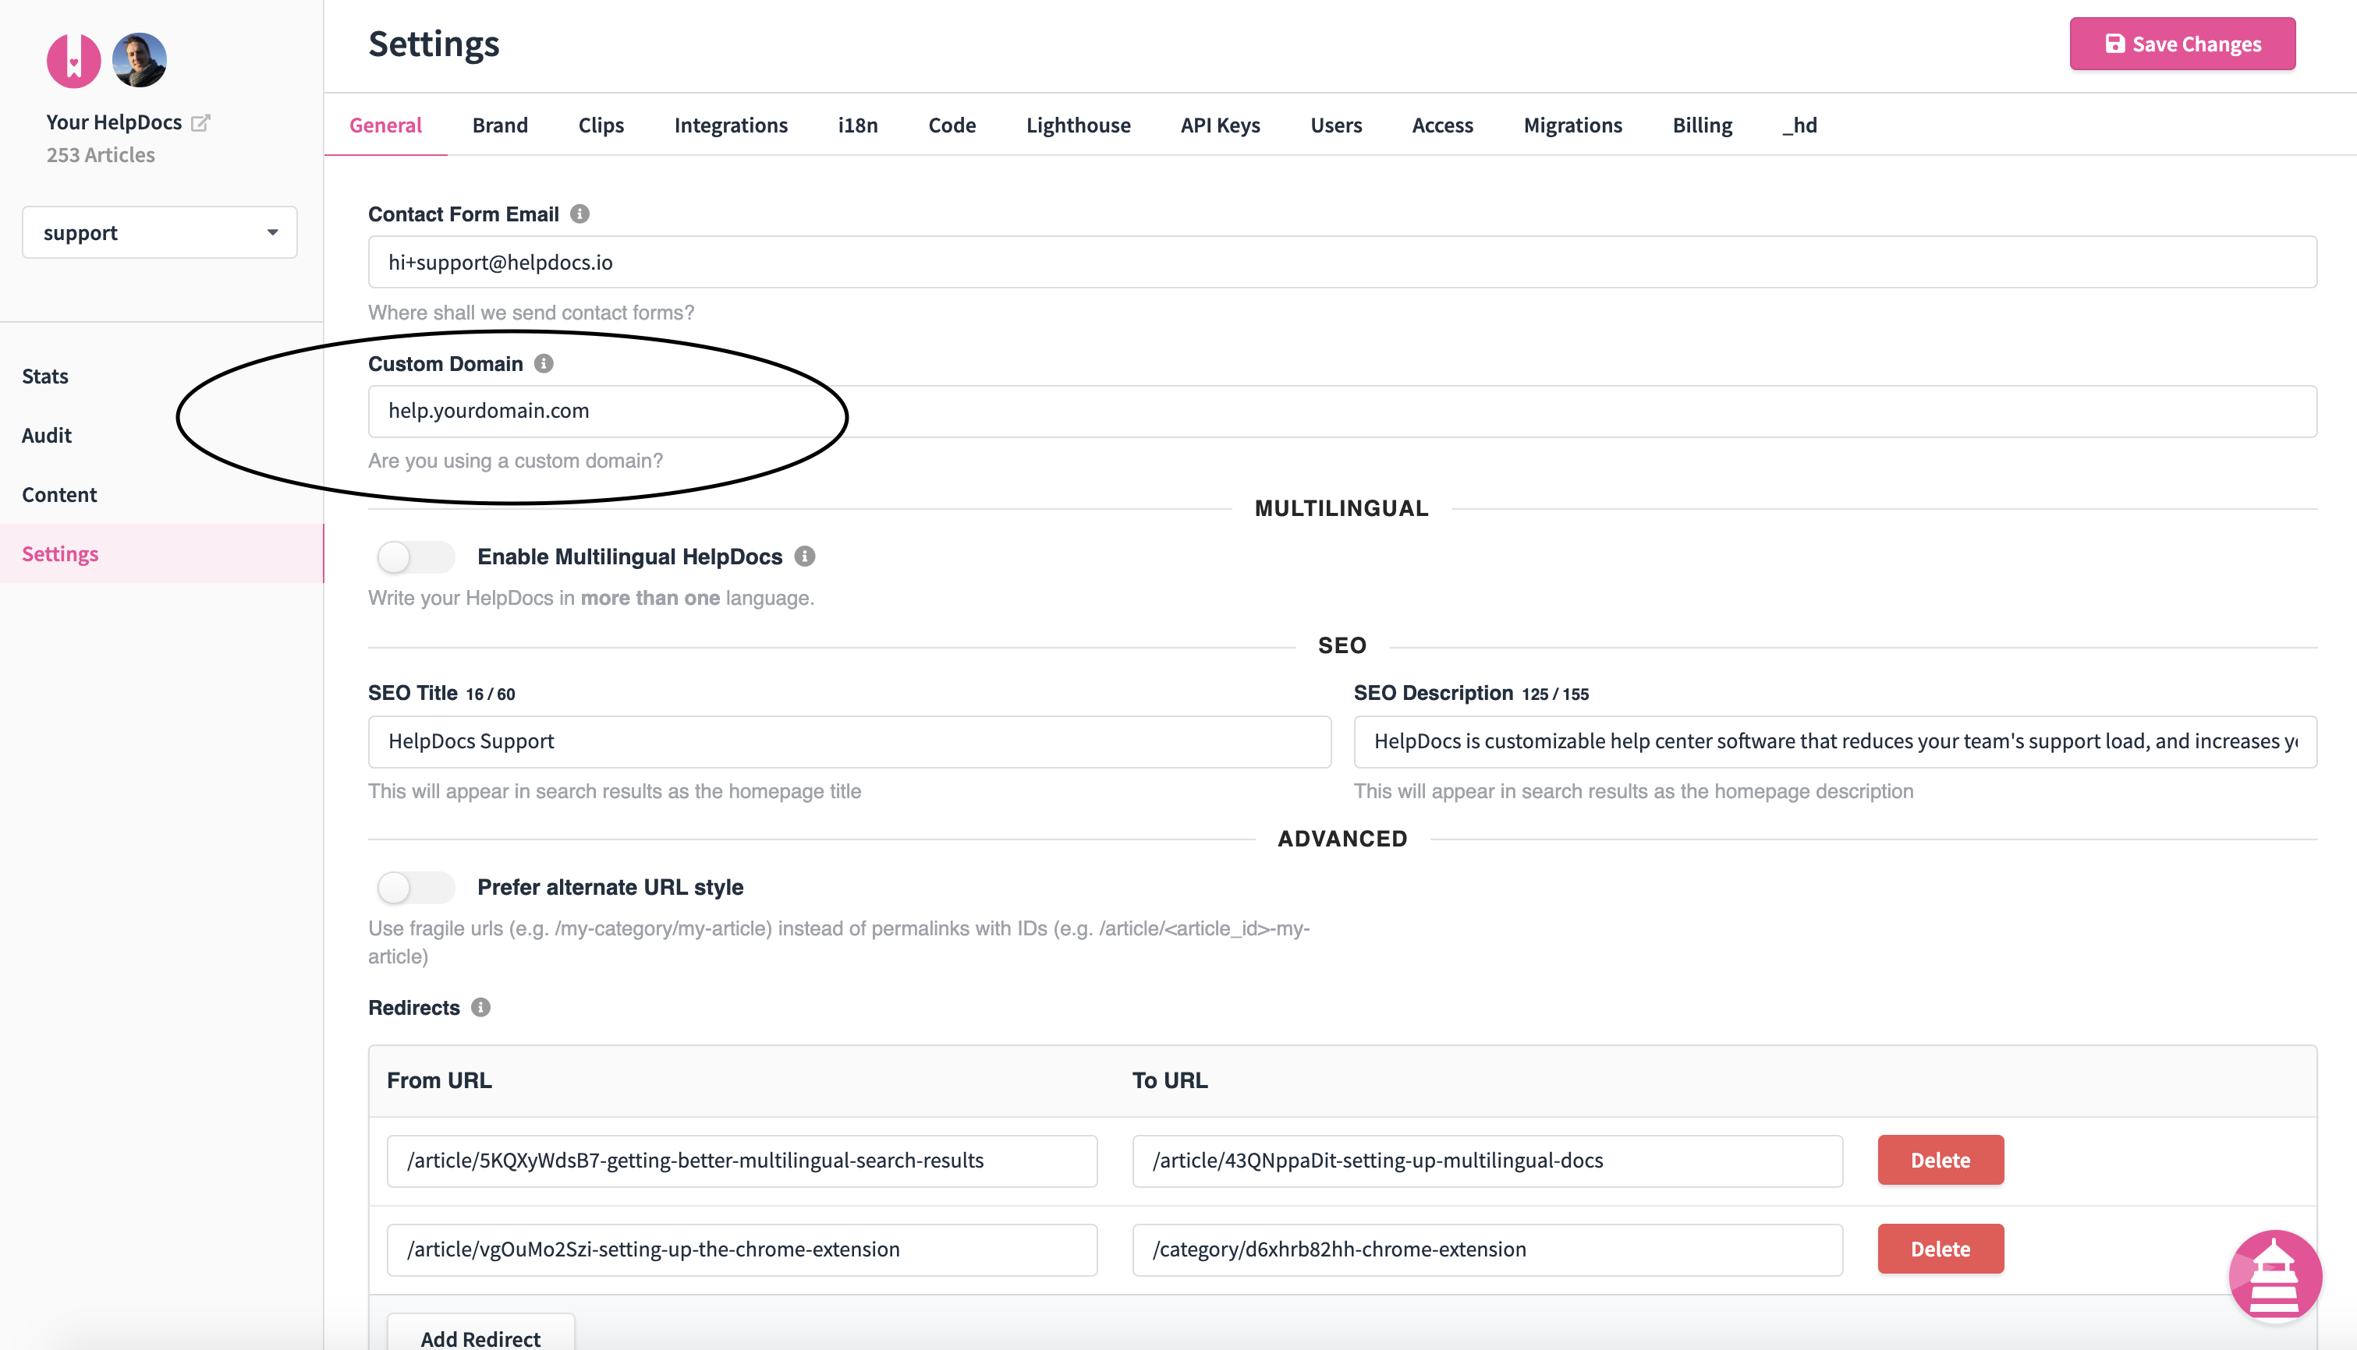Focus the Custom Domain input field
2357x1350 pixels.
(x=1342, y=411)
